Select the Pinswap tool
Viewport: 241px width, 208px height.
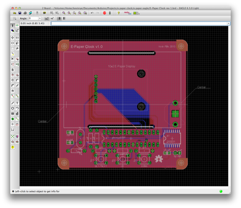(x=12, y=65)
